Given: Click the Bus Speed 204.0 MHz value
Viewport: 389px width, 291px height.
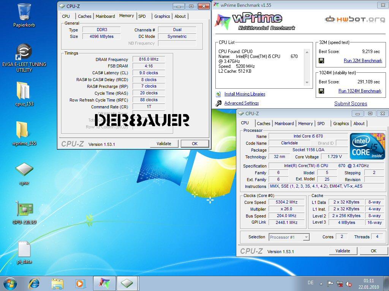Looking at the screenshot, I should pos(286,216).
